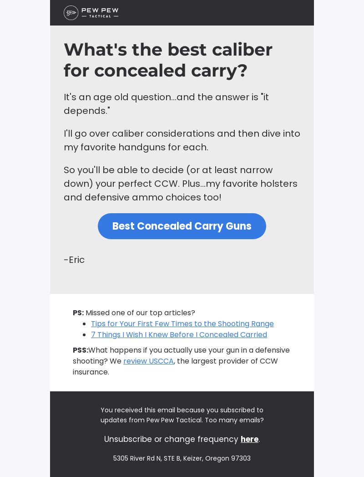Click the 'It's an age old question' paragraph
364x477 pixels.
point(166,104)
